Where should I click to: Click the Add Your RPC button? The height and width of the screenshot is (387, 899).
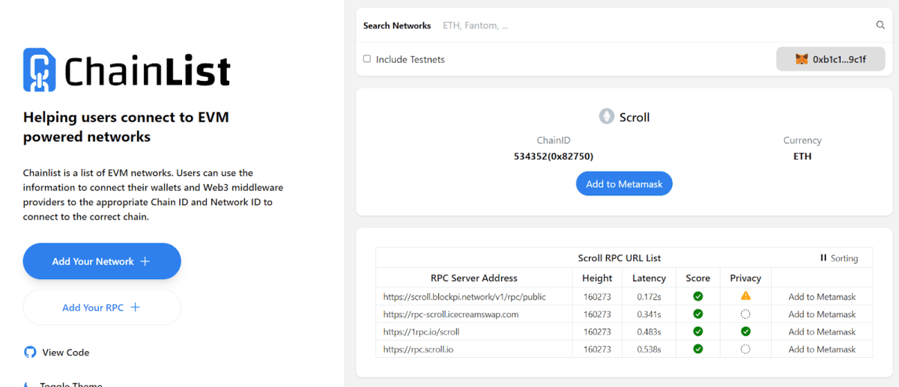102,308
